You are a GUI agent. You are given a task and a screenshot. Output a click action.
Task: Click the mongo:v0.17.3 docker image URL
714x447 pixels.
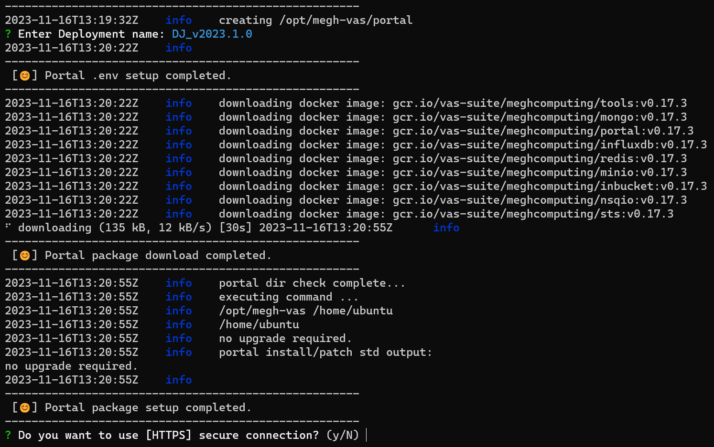coord(540,117)
